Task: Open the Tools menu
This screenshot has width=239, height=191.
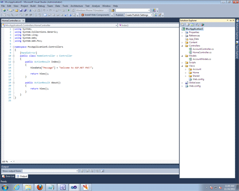Action: pyautogui.click(x=65, y=6)
